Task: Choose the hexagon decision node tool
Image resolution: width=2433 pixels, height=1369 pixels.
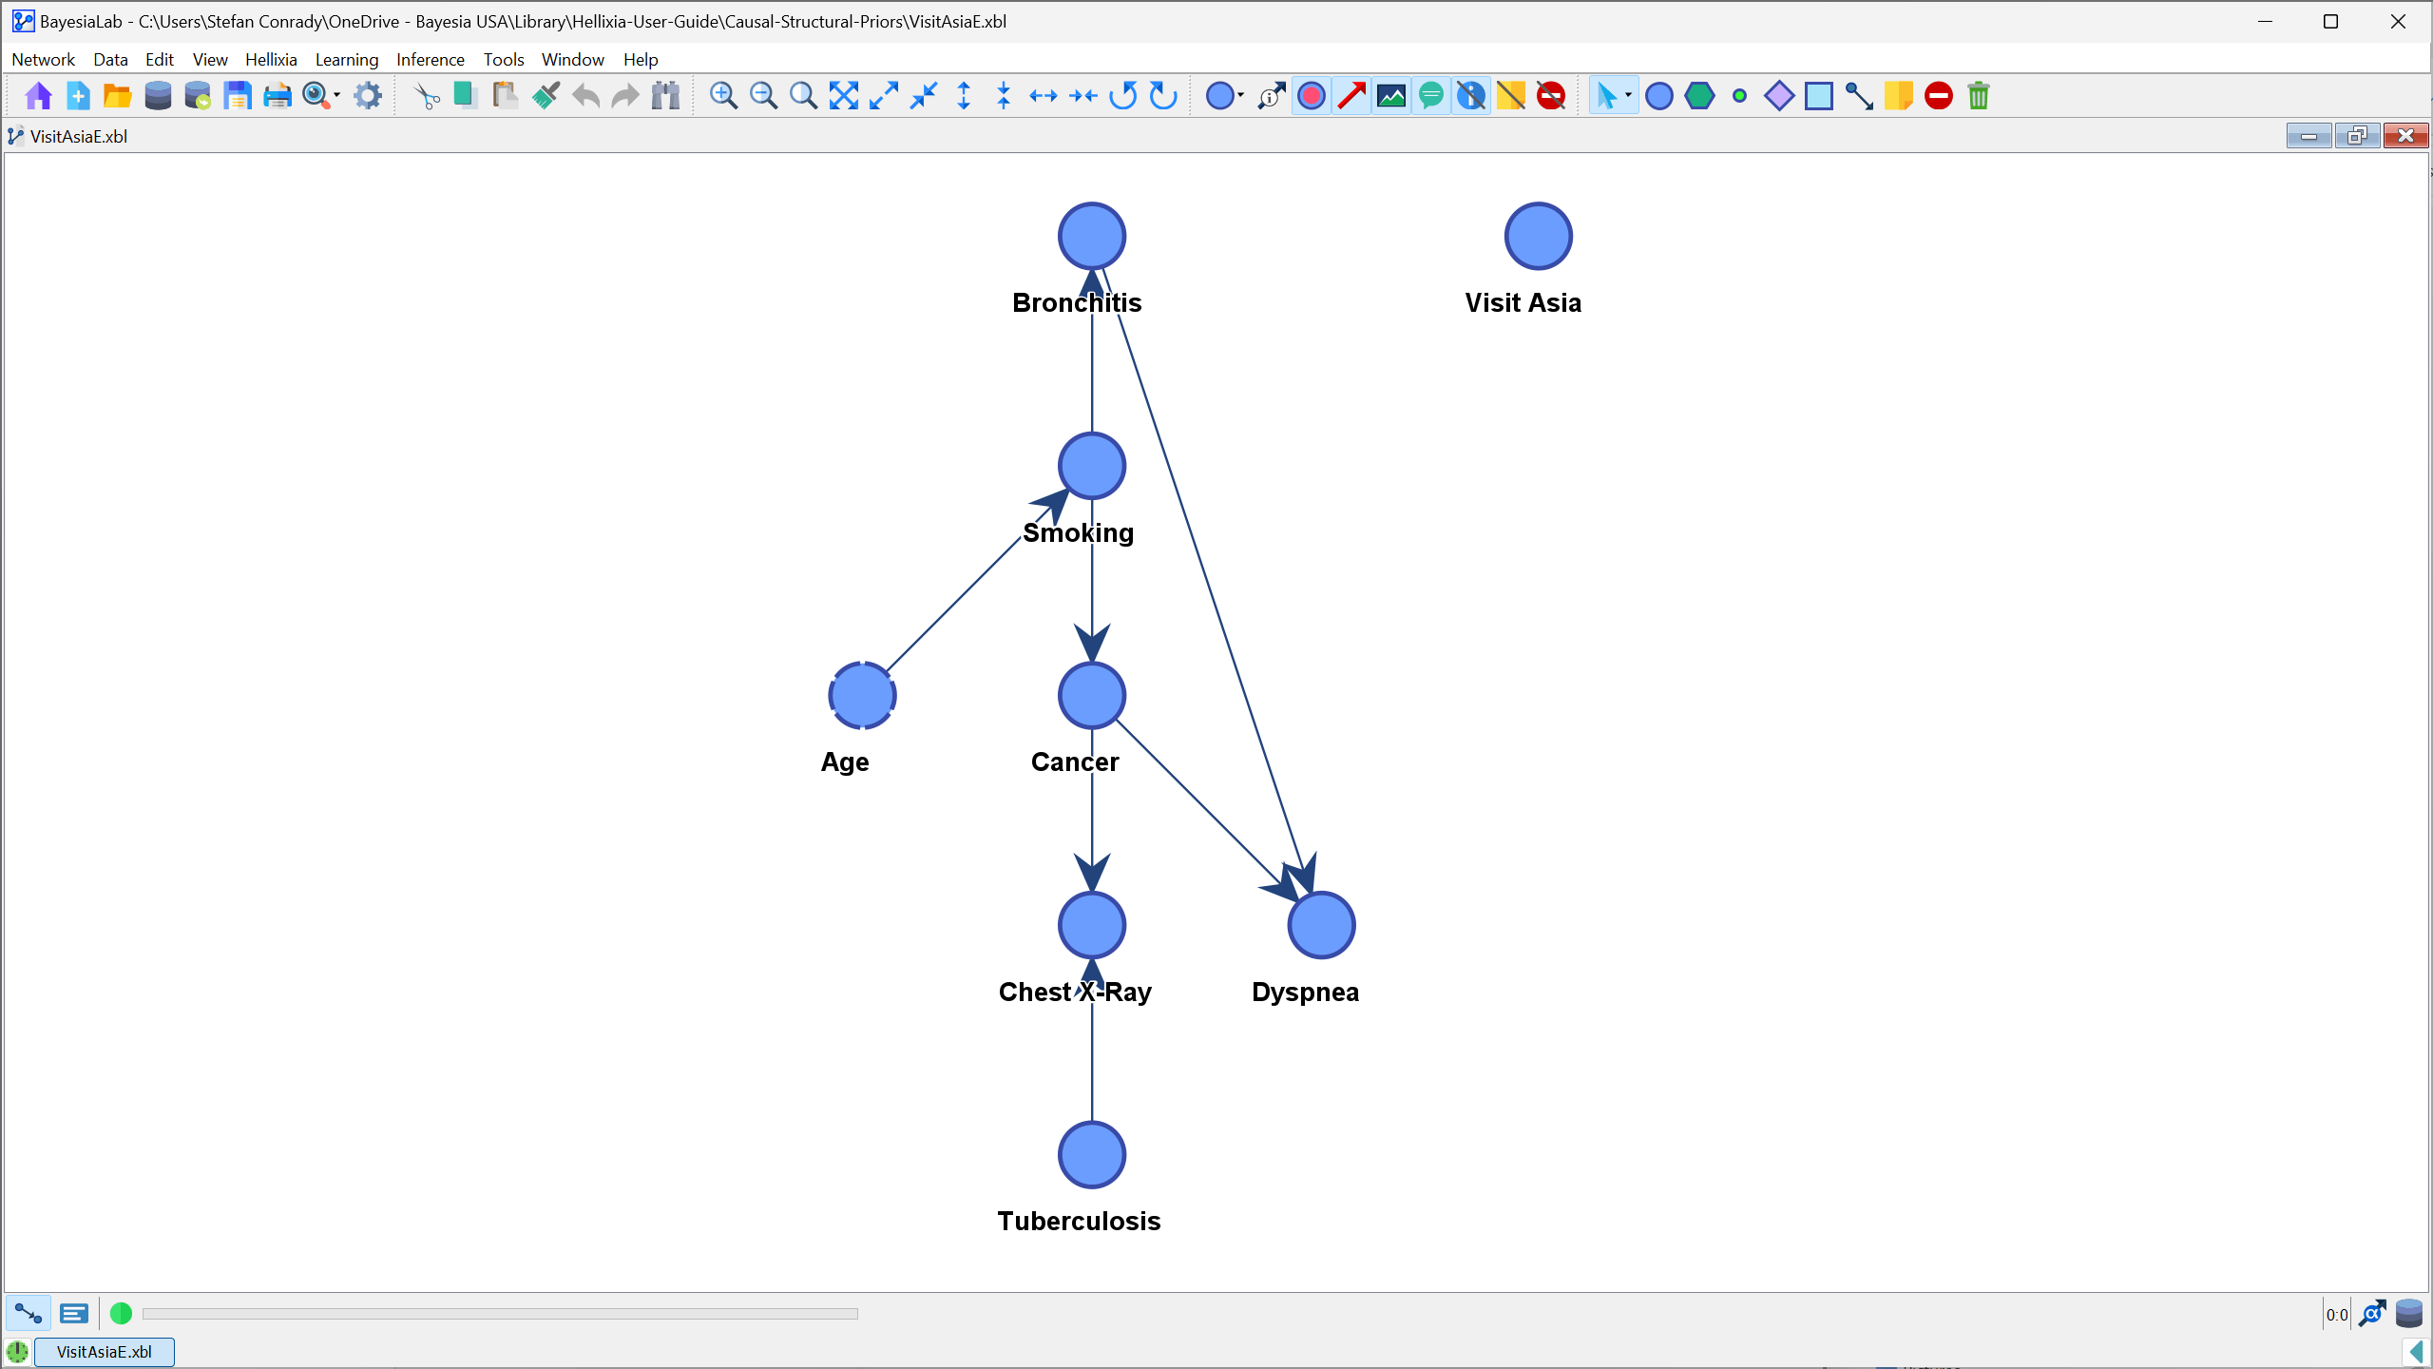Action: (x=1699, y=96)
